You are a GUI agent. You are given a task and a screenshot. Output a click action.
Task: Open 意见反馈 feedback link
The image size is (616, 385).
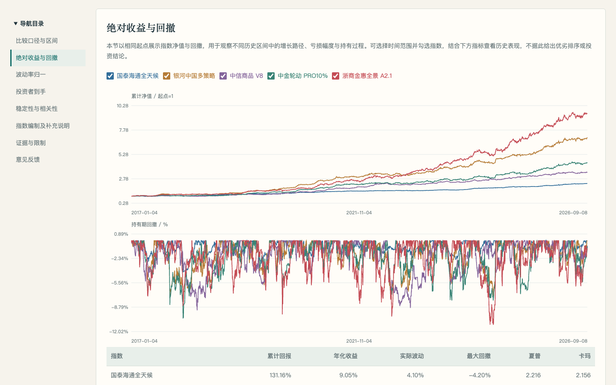[48, 160]
